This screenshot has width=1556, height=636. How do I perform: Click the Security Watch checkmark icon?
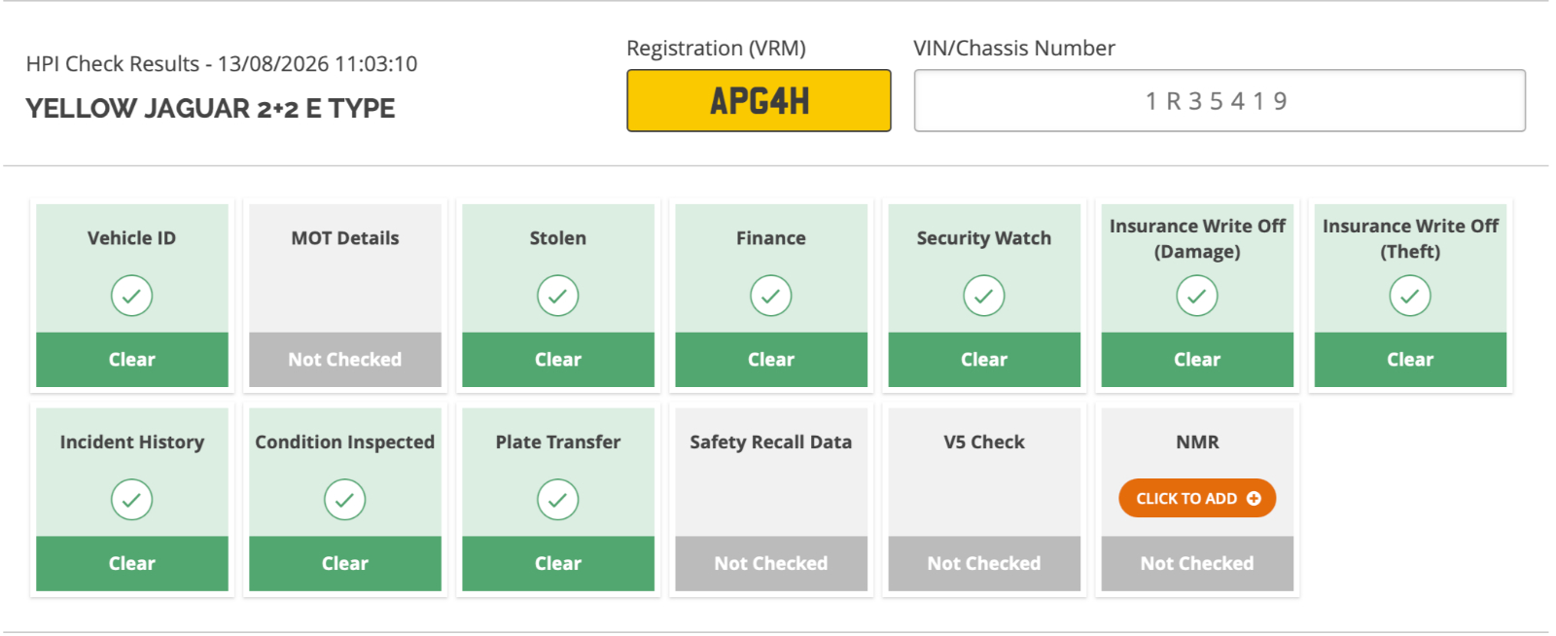click(x=984, y=296)
